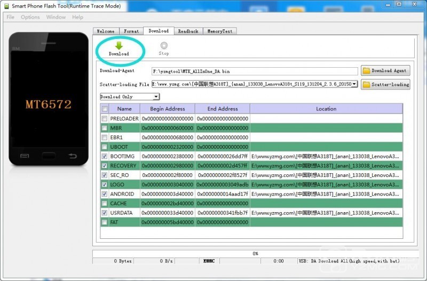Screen dimensions: 427x281
Task: Switch to the Readback tab
Action: (x=188, y=31)
